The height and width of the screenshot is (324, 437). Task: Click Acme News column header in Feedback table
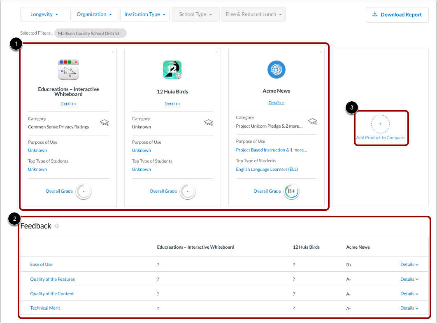tap(358, 247)
